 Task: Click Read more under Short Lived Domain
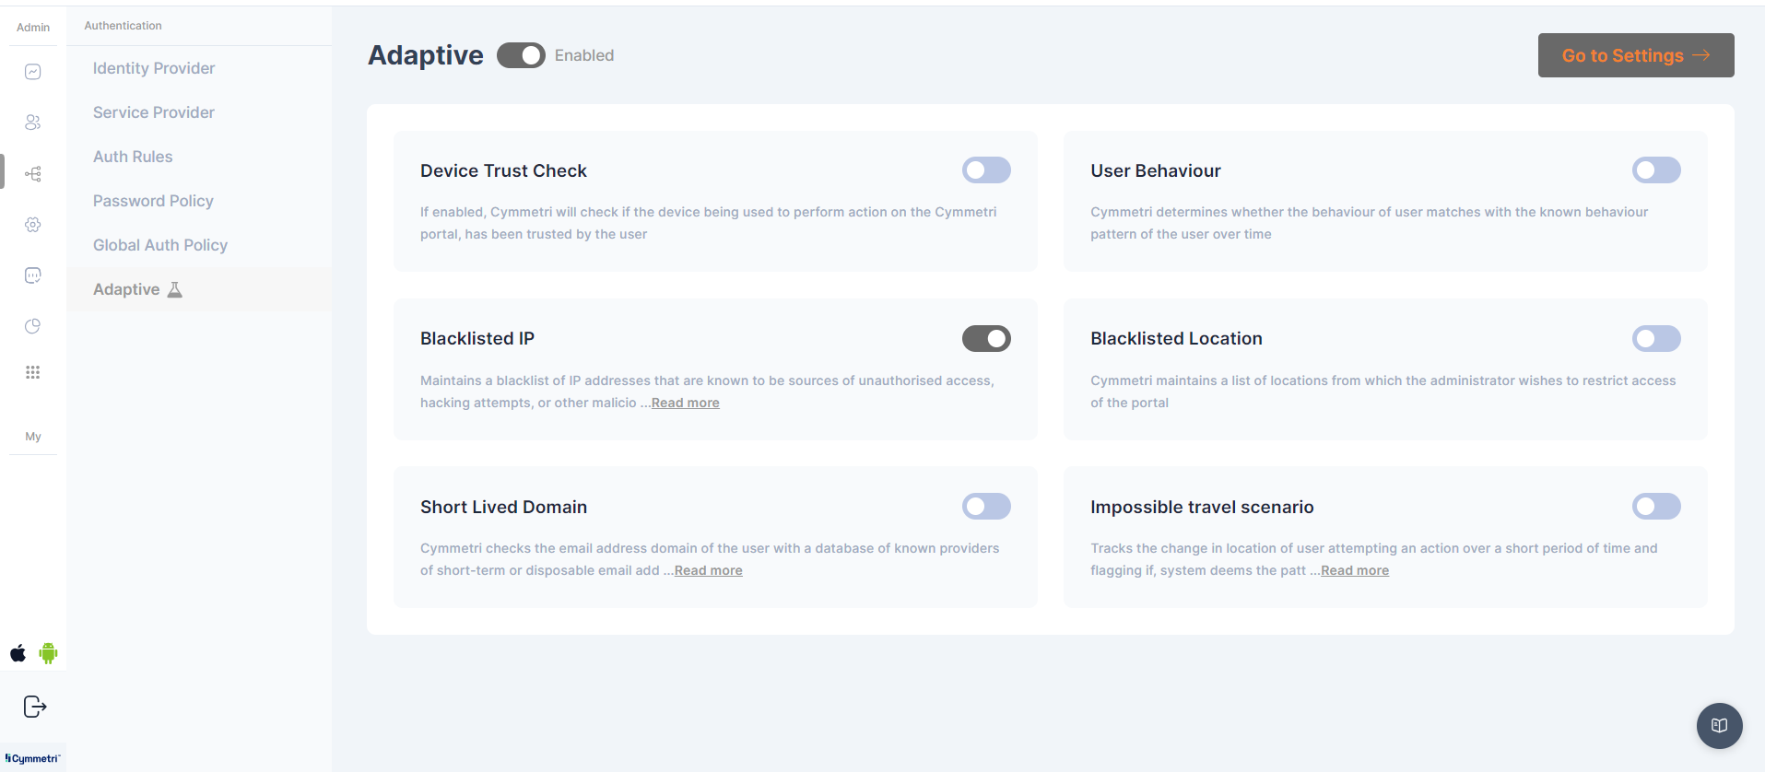708,570
